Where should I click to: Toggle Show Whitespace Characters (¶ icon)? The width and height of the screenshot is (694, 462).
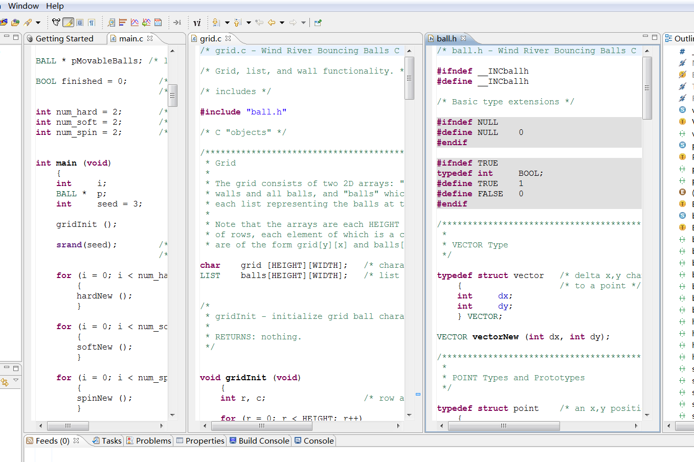91,22
